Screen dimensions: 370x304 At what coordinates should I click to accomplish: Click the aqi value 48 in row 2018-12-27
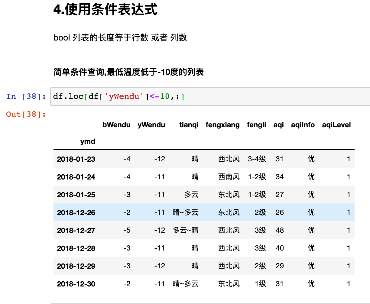coord(280,230)
